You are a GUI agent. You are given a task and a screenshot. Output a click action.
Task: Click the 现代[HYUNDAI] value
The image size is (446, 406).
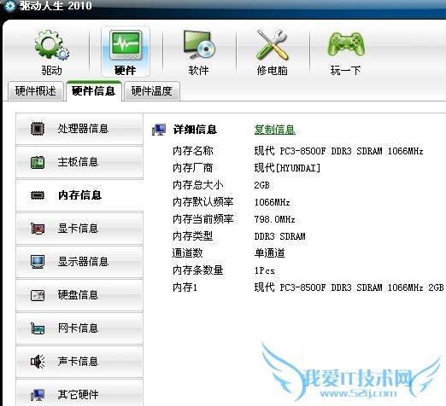(x=287, y=168)
